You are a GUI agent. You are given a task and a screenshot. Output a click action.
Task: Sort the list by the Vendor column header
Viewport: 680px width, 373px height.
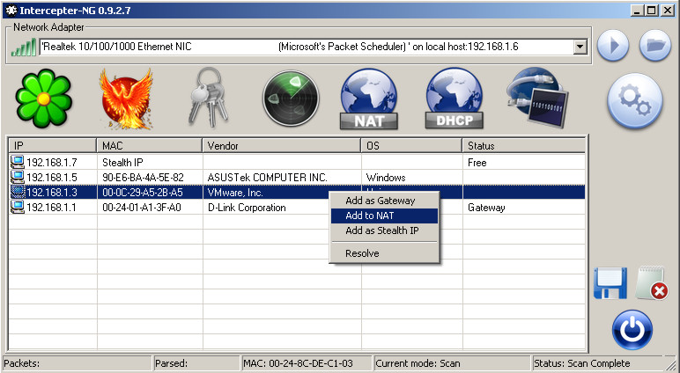coord(282,145)
